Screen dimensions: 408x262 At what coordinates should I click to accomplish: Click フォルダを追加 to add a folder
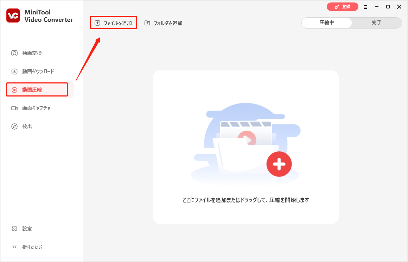click(x=164, y=23)
